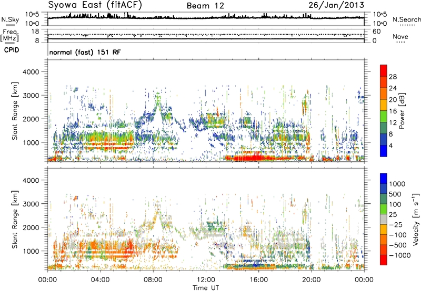The image size is (421, 291).
Task: Click the 'N.Search' legend label
Action: [x=406, y=19]
